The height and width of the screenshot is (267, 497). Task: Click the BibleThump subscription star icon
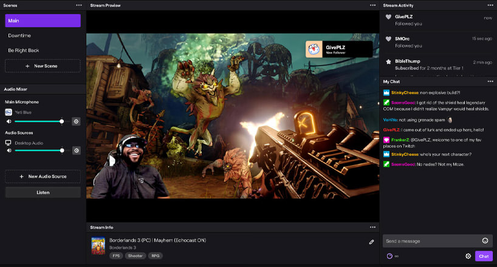pyautogui.click(x=388, y=61)
